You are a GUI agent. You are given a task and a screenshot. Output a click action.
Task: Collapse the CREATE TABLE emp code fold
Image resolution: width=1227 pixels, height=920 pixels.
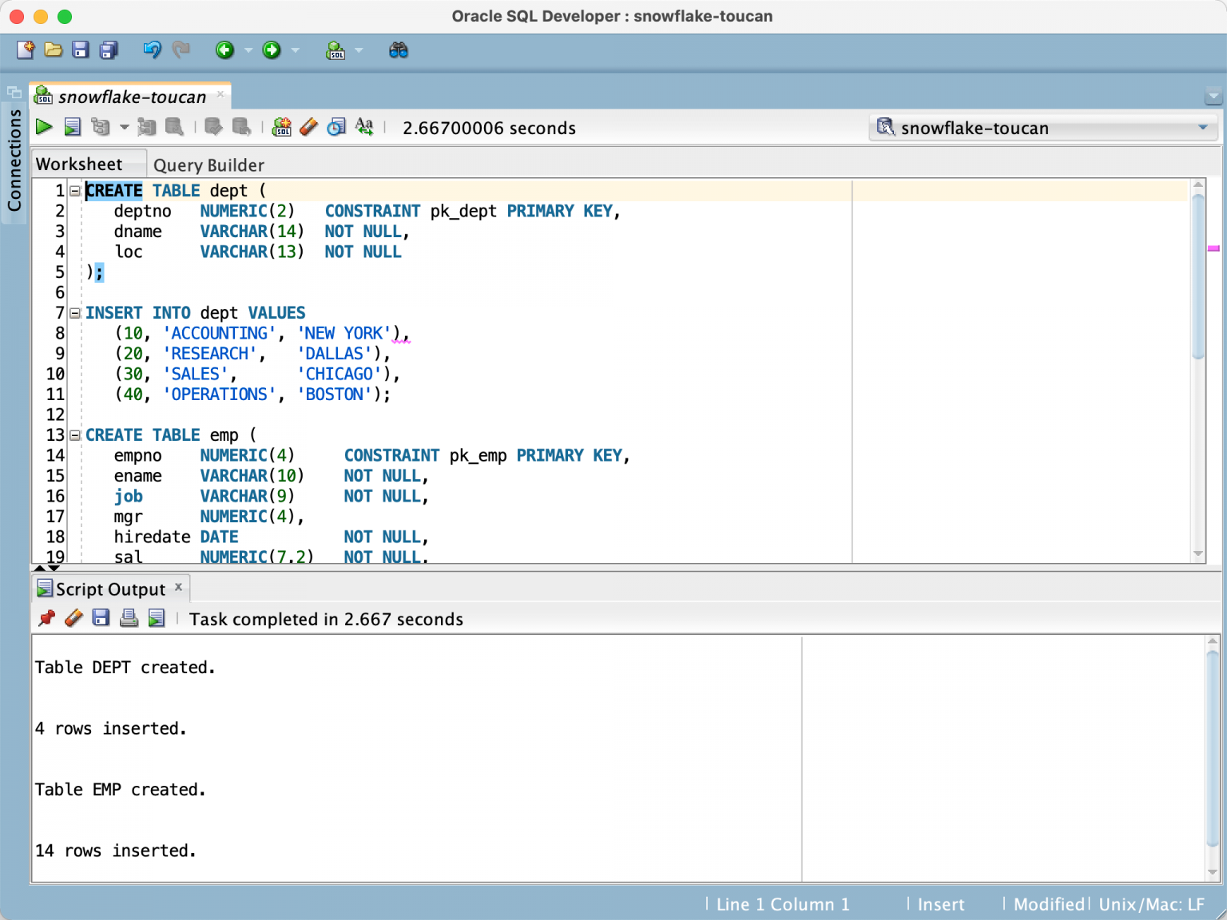pyautogui.click(x=75, y=435)
